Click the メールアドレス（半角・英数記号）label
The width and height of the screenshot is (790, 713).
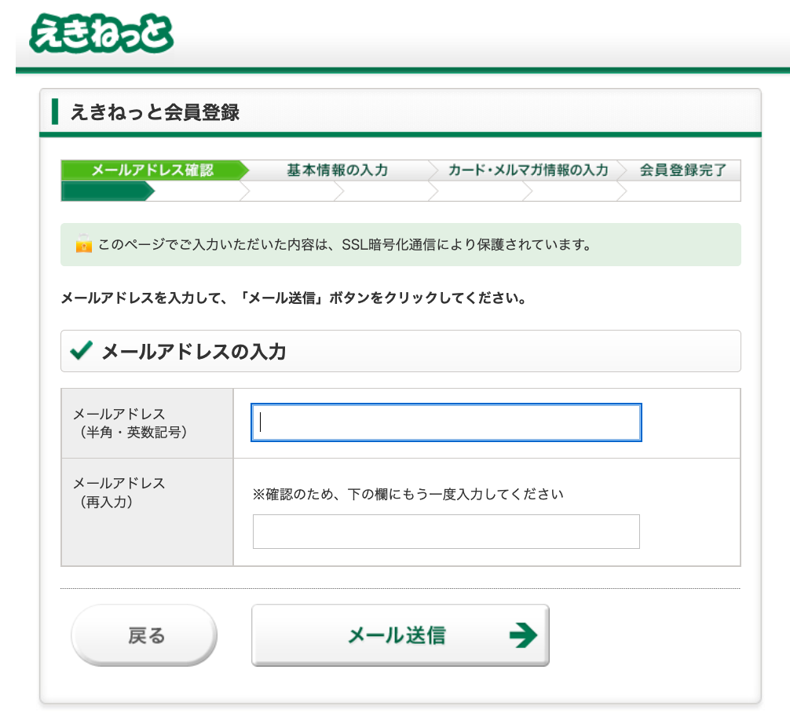point(130,422)
